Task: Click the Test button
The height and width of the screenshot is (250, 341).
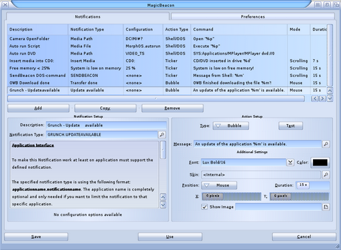Action: click(291, 126)
